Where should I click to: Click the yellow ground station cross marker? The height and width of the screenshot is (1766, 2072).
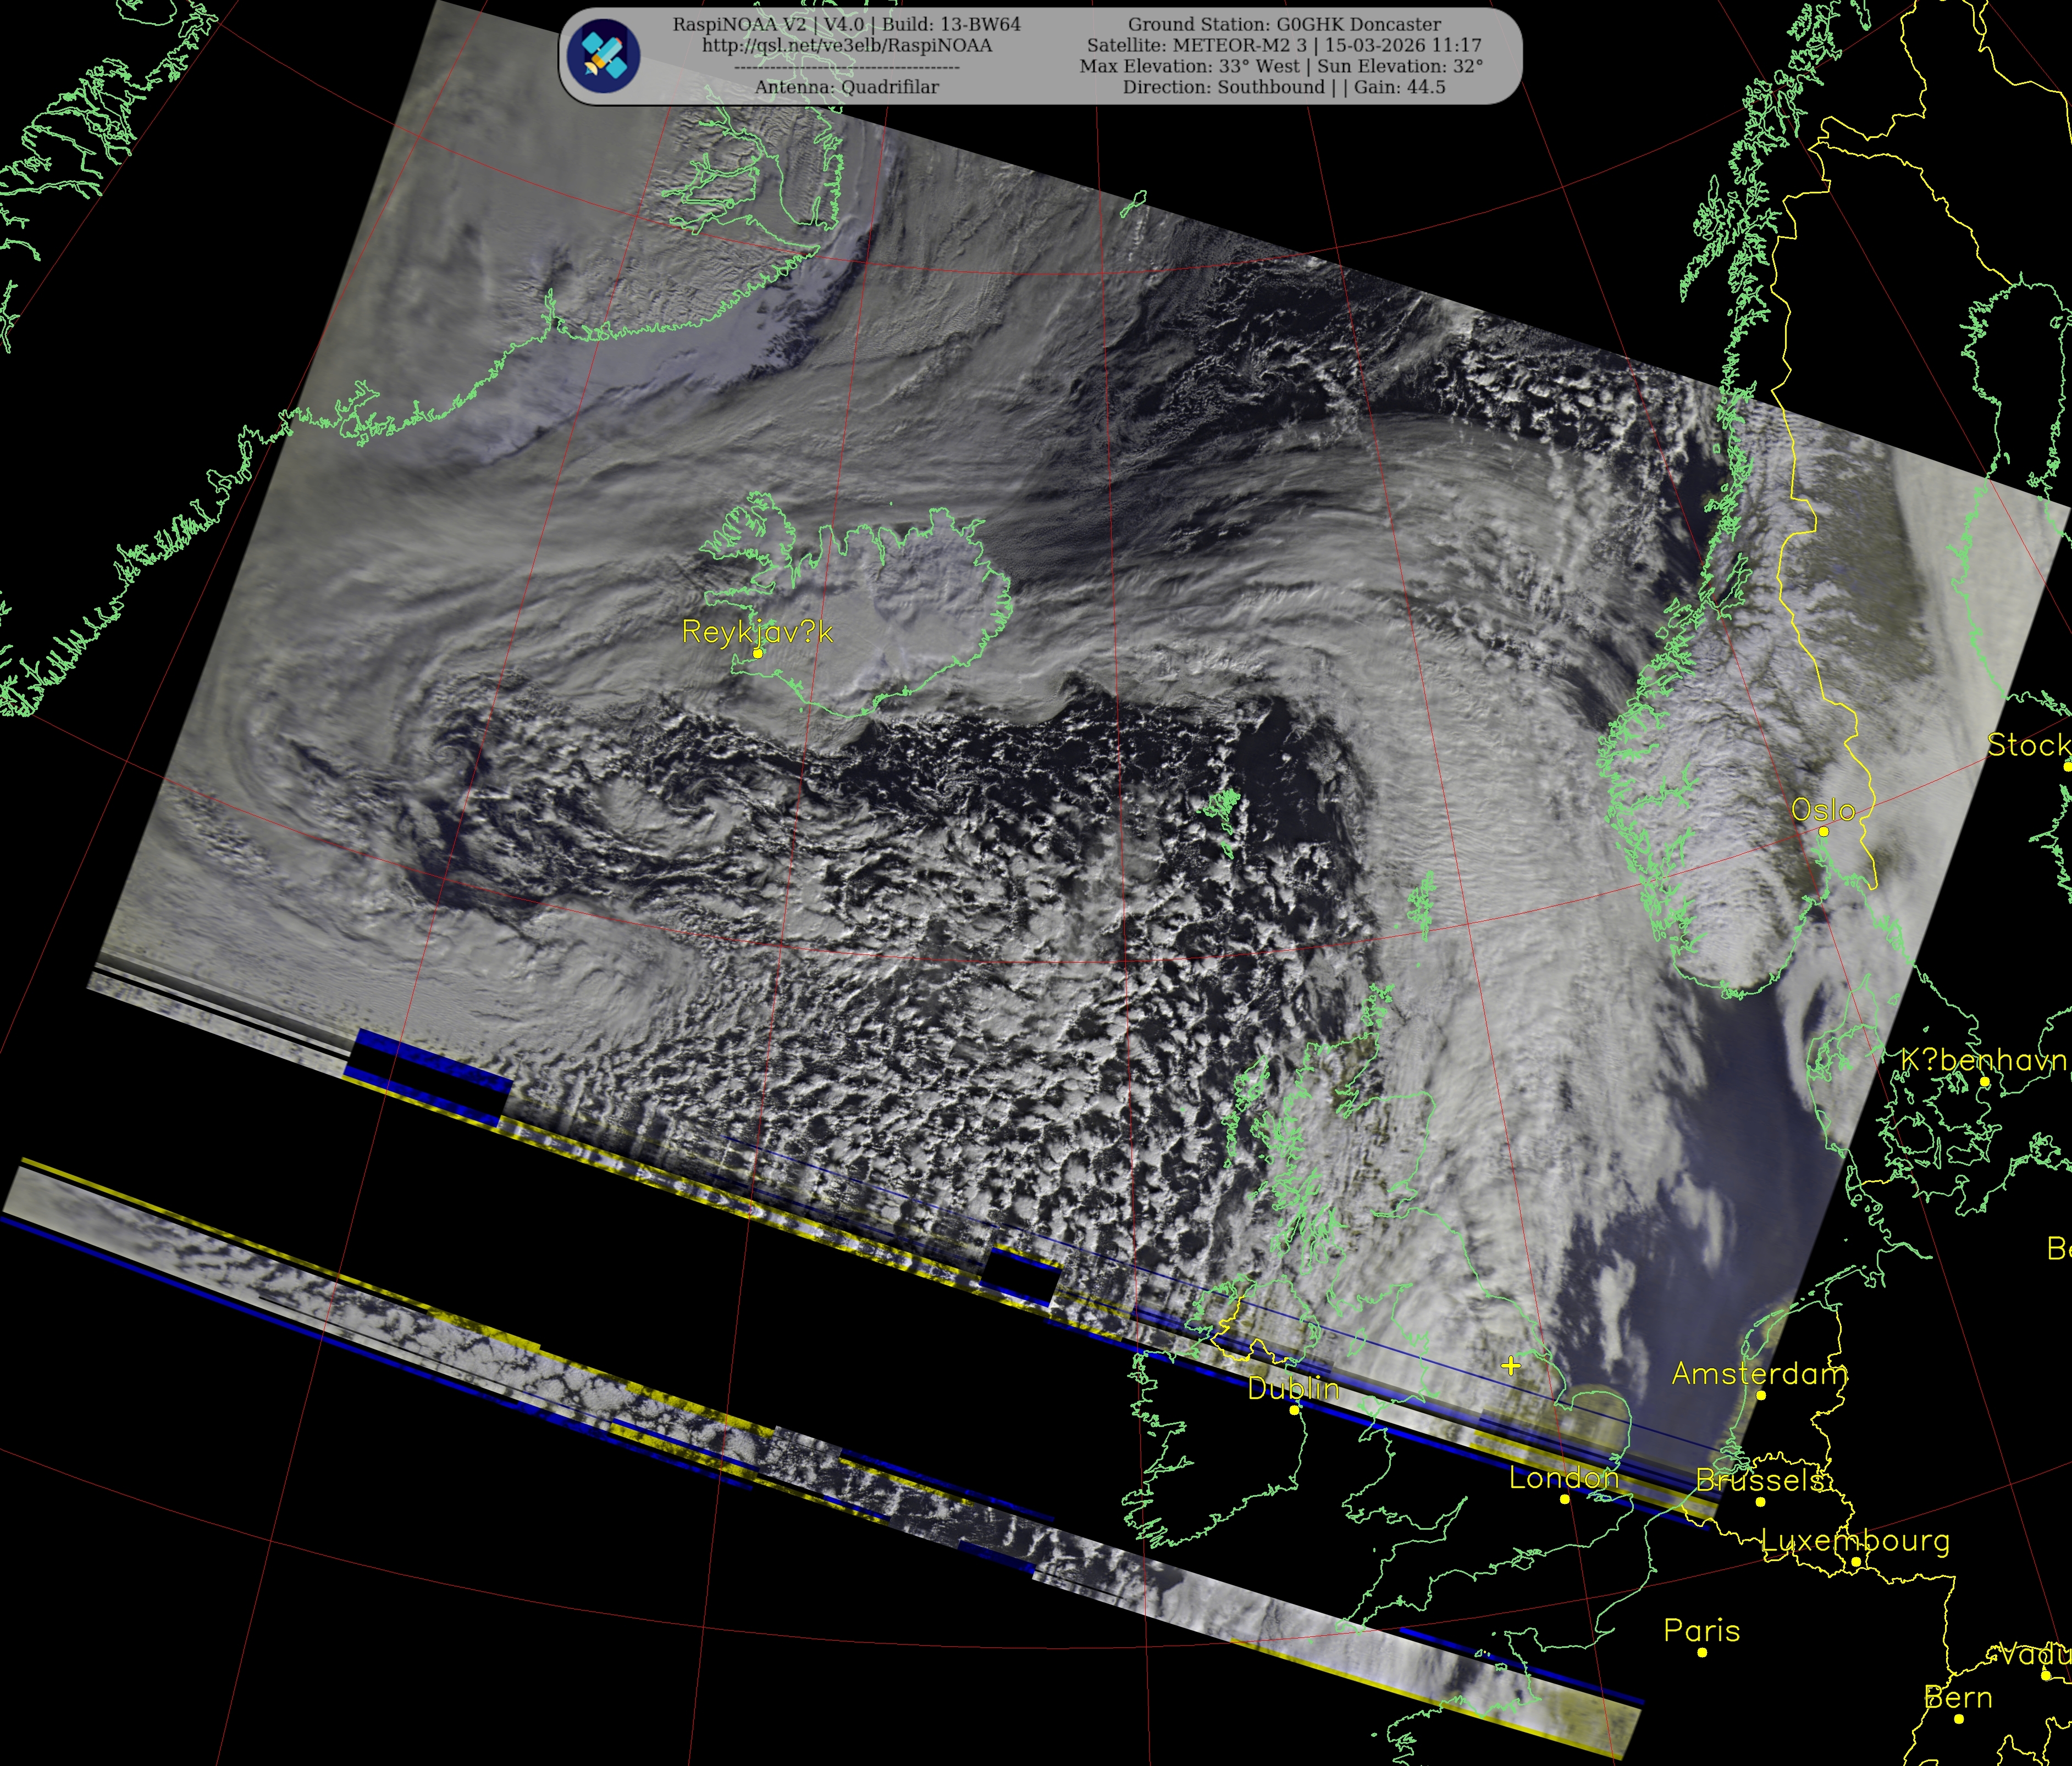(1510, 1365)
